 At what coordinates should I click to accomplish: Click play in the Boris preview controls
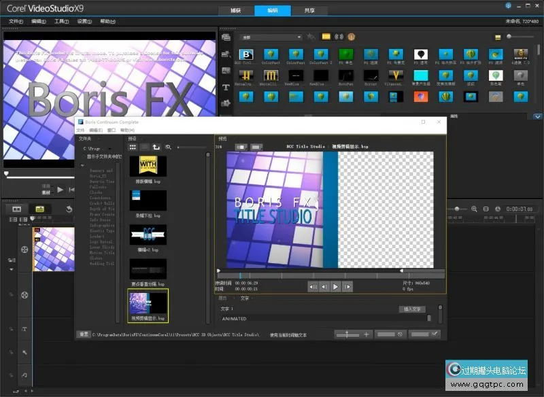(x=336, y=287)
